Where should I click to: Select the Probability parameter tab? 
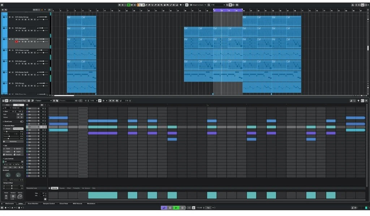pyautogui.click(x=77, y=188)
